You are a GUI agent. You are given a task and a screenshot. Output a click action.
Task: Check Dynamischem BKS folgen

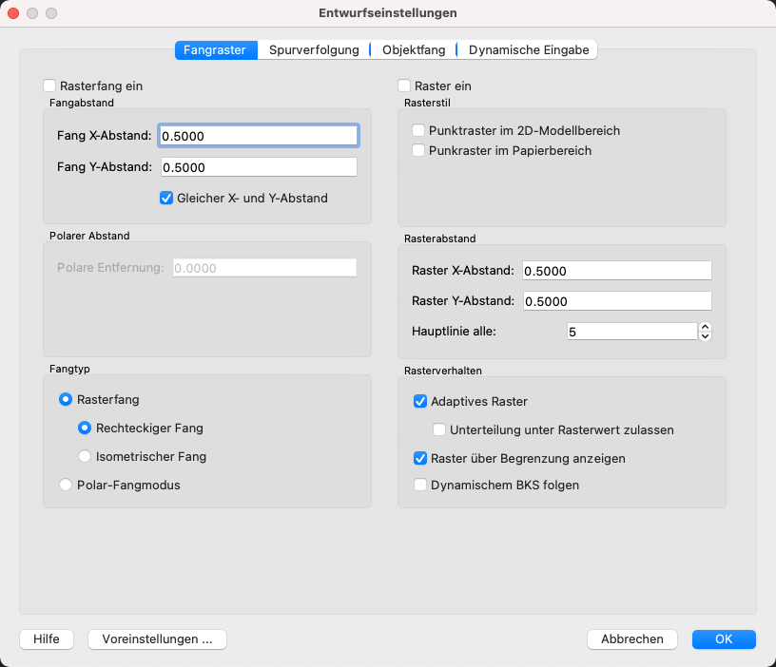point(420,485)
